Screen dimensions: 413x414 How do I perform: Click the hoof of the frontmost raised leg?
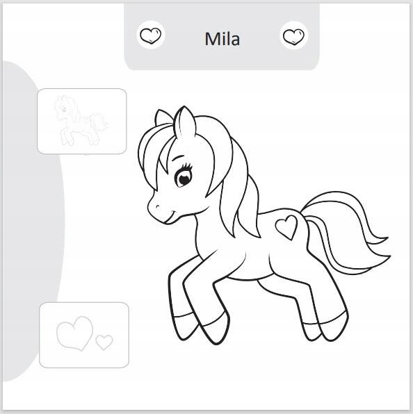(x=216, y=329)
